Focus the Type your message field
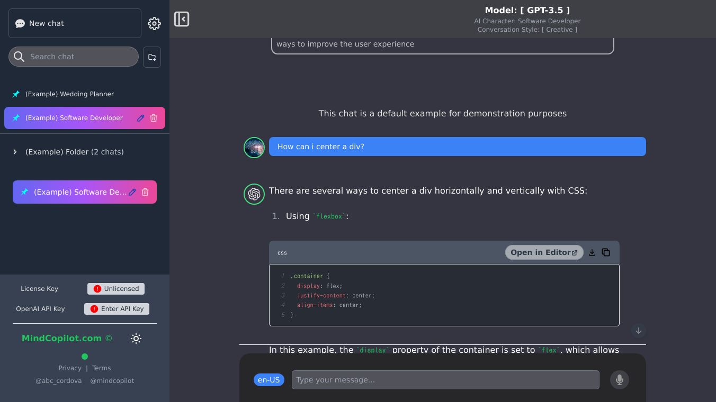Screen dimensions: 716x402 445,380
